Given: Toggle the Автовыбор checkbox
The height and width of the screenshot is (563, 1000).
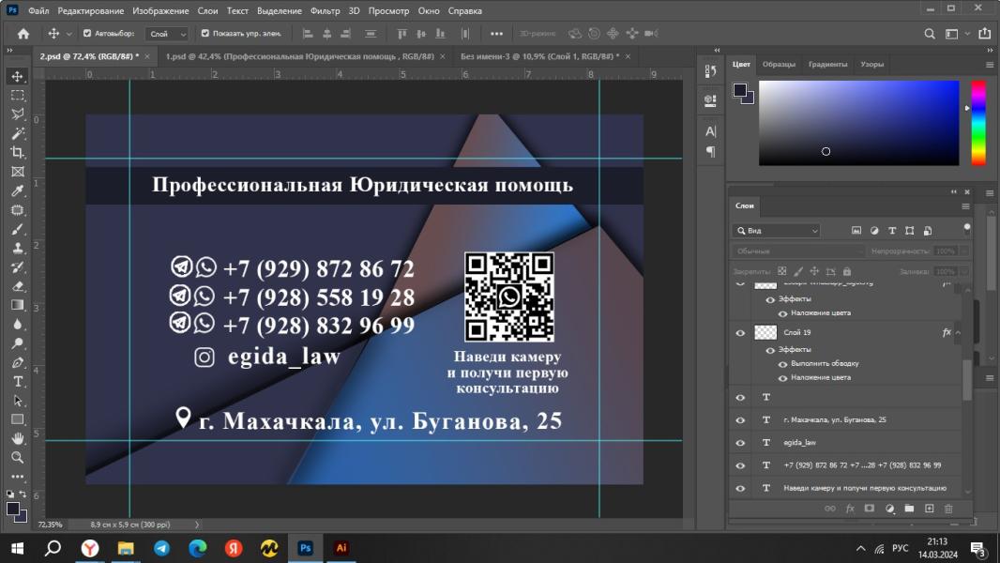Looking at the screenshot, I should coord(87,33).
